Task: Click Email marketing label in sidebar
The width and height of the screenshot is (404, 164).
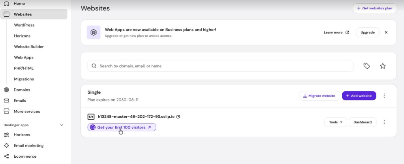Action: point(28,146)
